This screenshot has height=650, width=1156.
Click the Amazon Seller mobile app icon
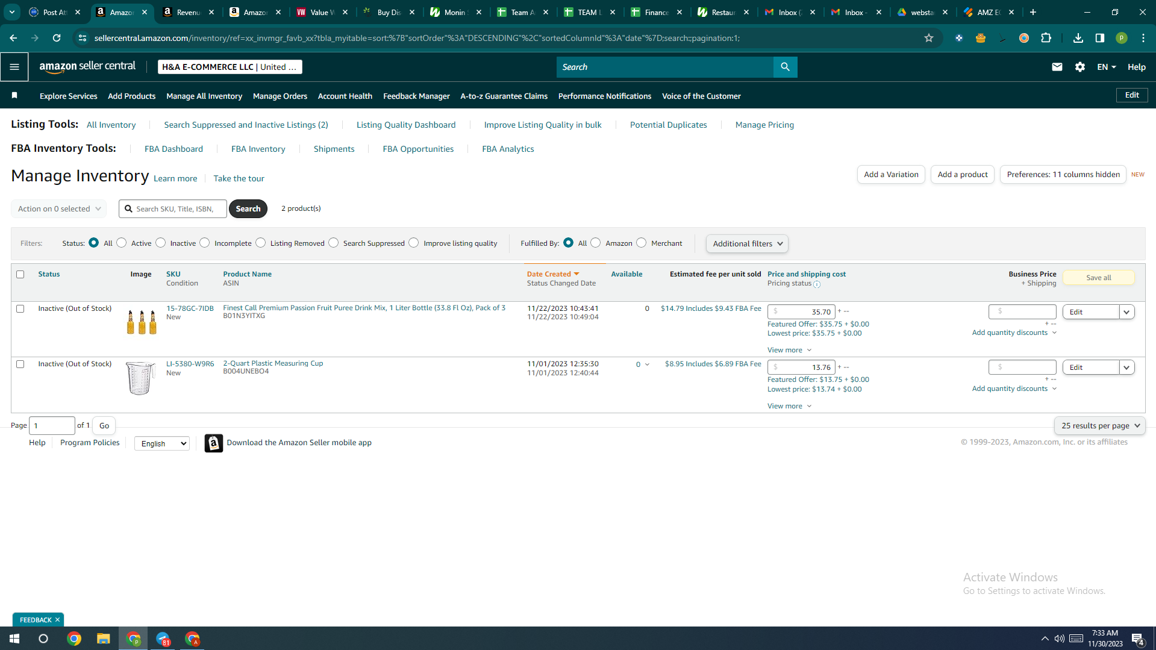214,443
